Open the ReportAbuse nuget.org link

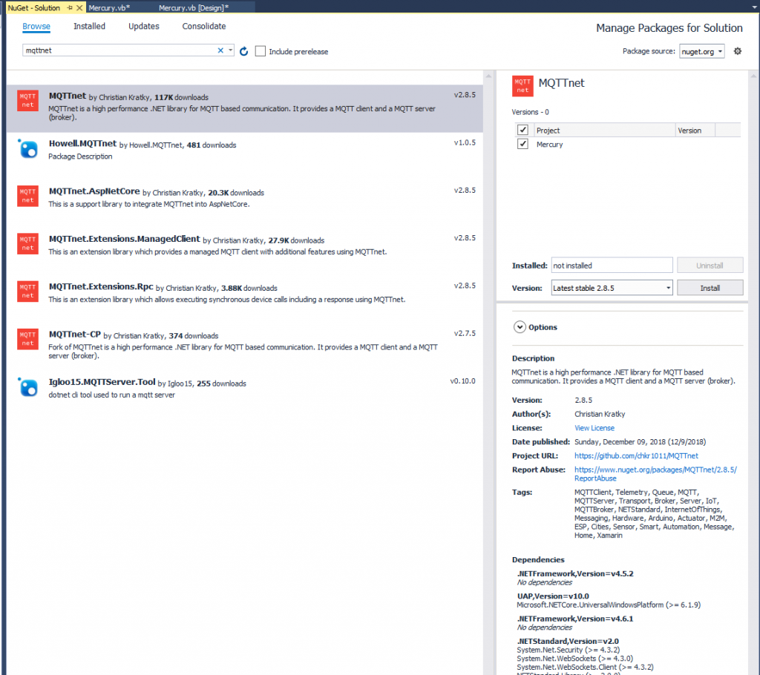pos(655,474)
